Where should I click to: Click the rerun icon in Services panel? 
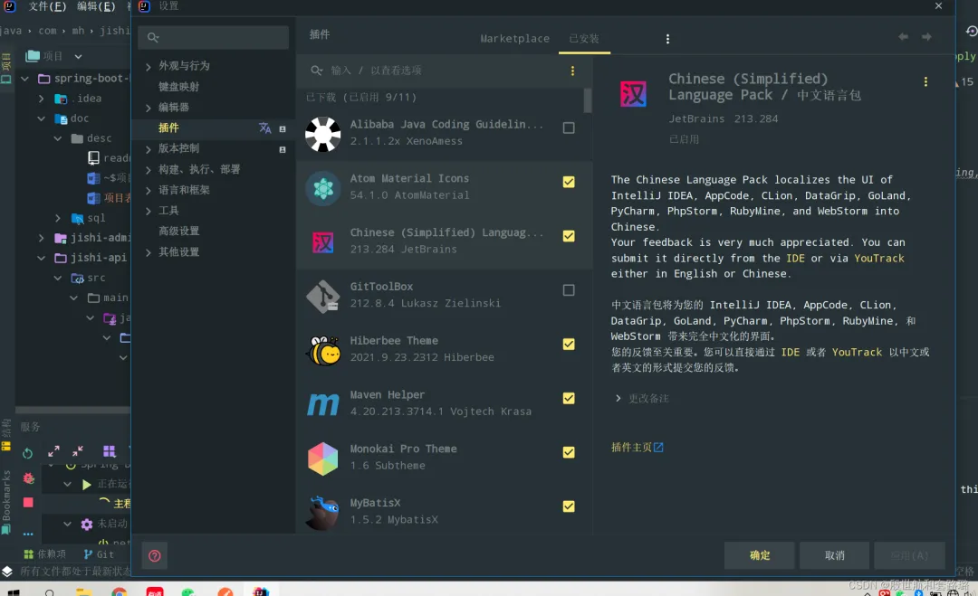tap(27, 453)
